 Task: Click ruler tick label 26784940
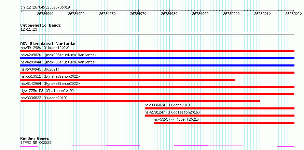pos(45,14)
